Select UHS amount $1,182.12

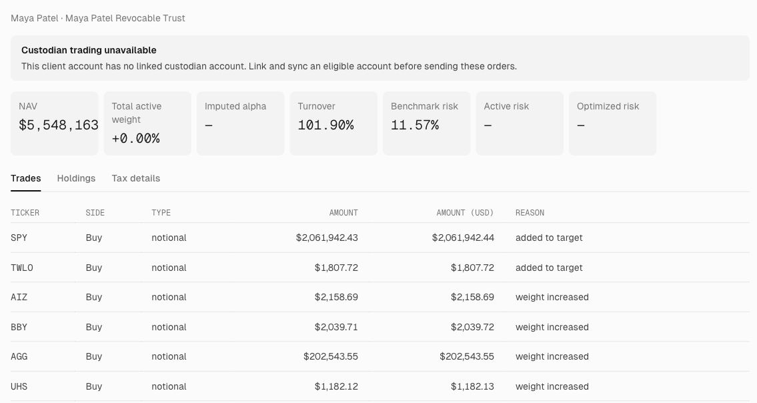336,386
